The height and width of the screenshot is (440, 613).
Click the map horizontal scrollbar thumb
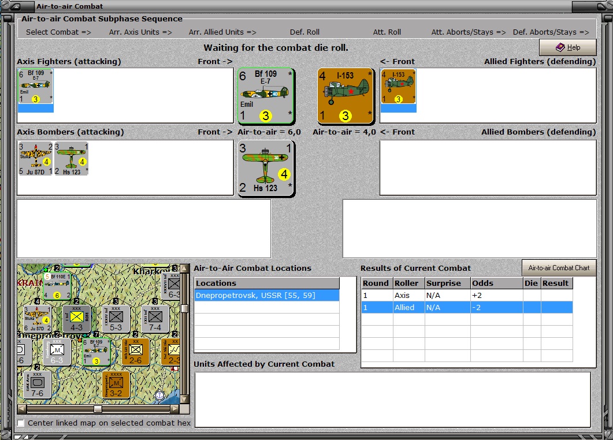pos(98,409)
